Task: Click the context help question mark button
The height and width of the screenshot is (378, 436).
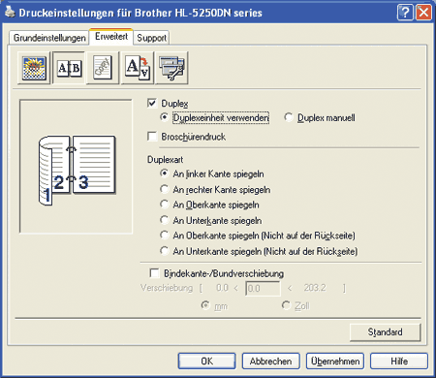Action: [x=405, y=13]
